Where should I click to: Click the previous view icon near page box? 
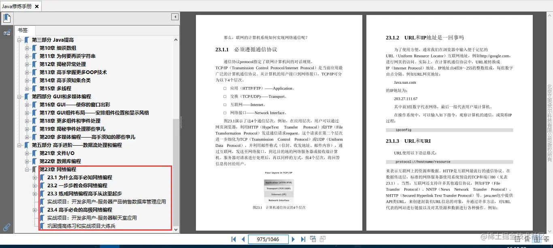313,239
